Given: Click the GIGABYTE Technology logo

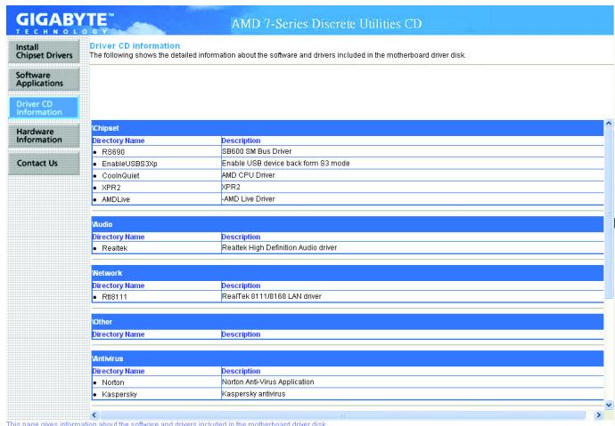Looking at the screenshot, I should [65, 23].
